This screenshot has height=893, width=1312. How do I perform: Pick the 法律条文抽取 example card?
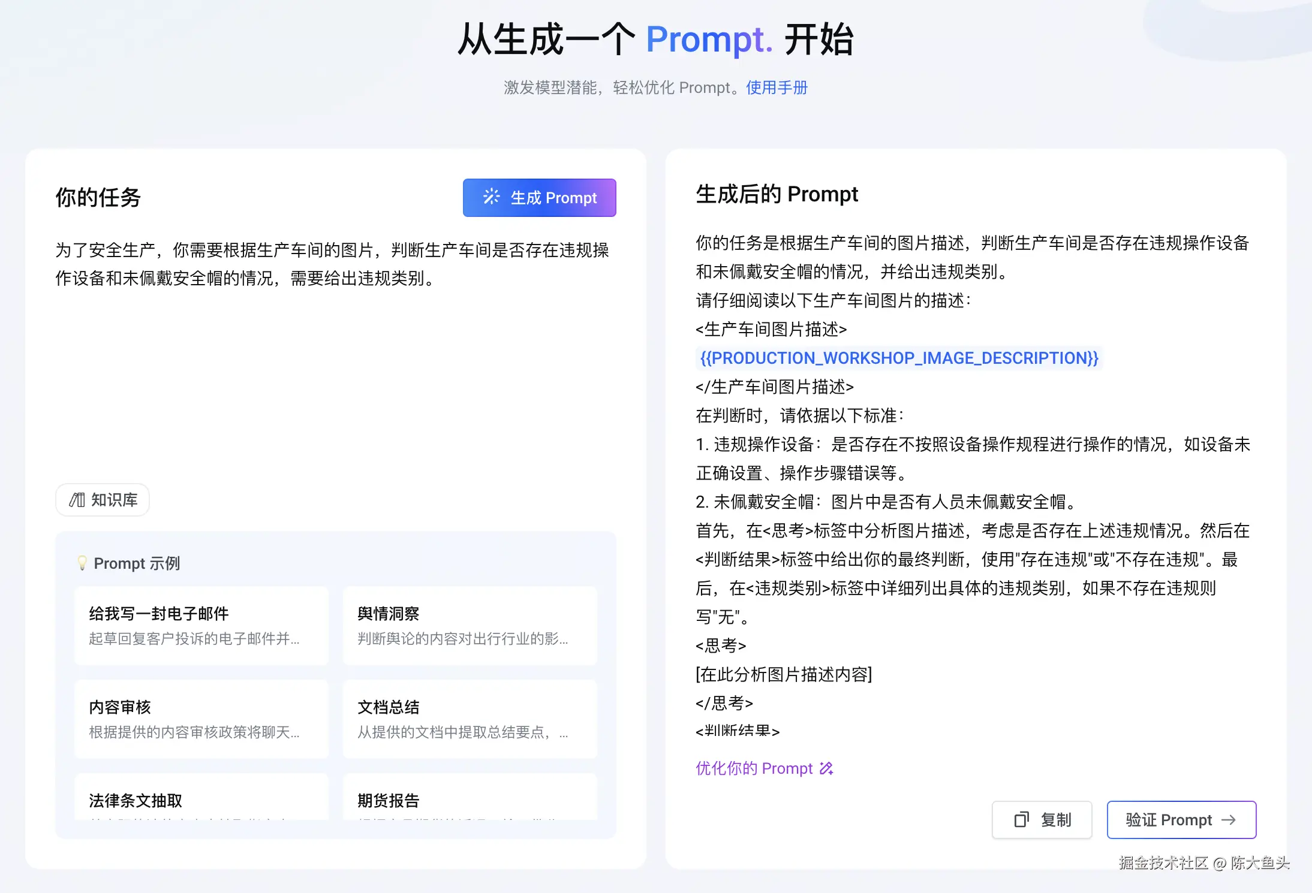201,800
